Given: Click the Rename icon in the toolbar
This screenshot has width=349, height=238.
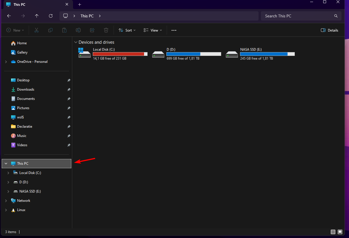Looking at the screenshot, I should click(78, 30).
